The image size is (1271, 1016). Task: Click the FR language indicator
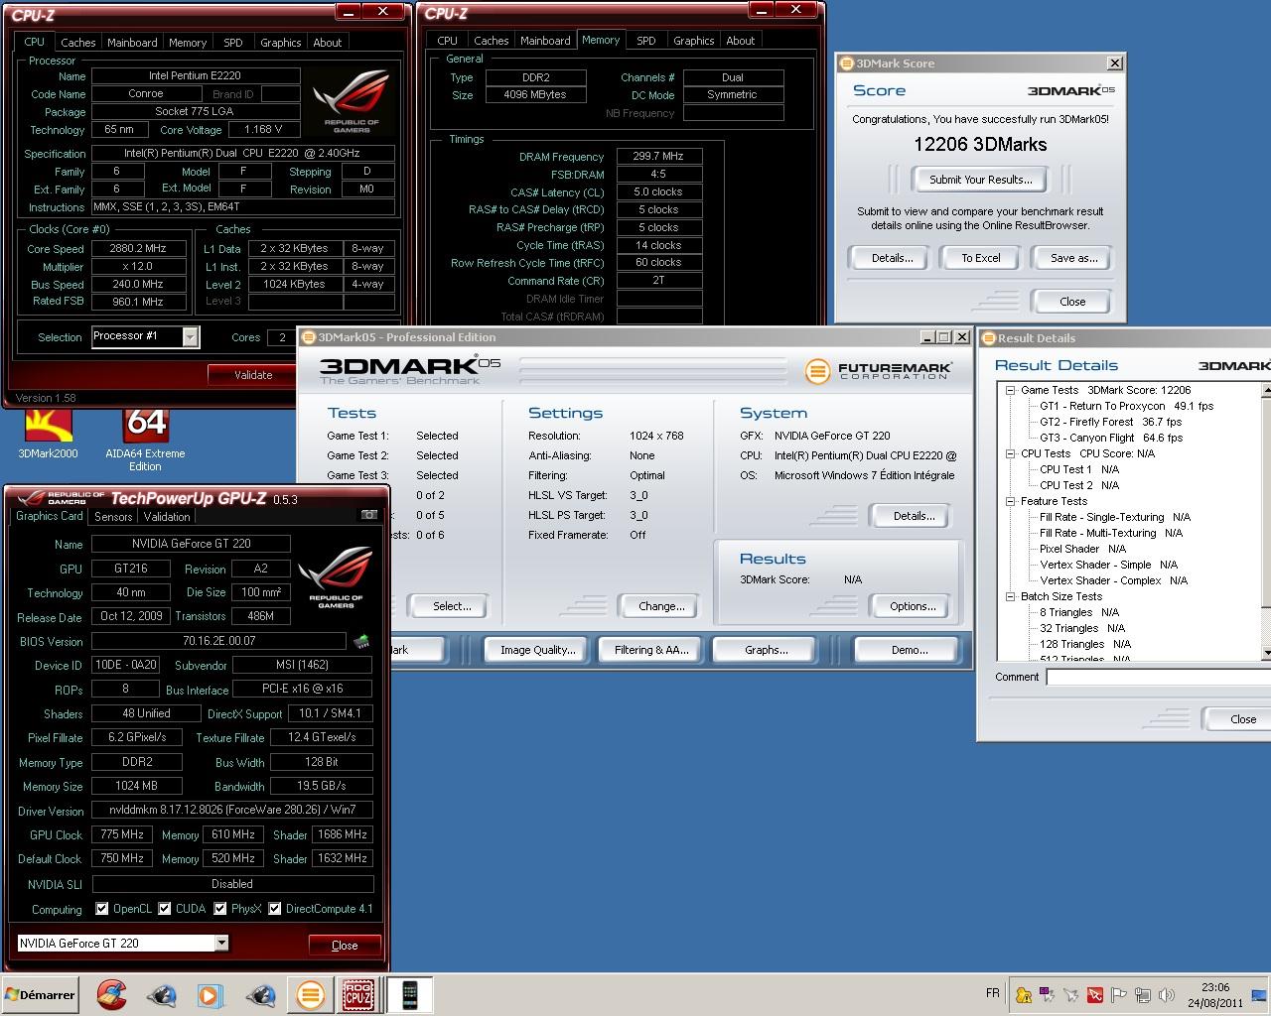tap(993, 993)
